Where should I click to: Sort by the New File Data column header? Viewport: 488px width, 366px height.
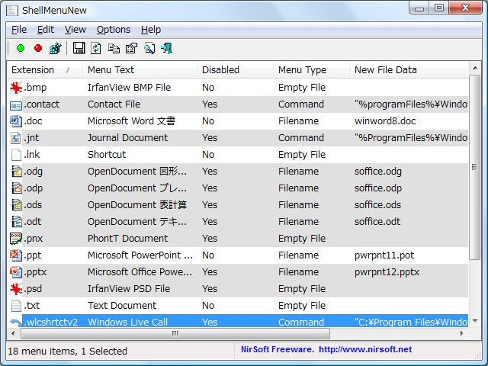click(x=409, y=69)
